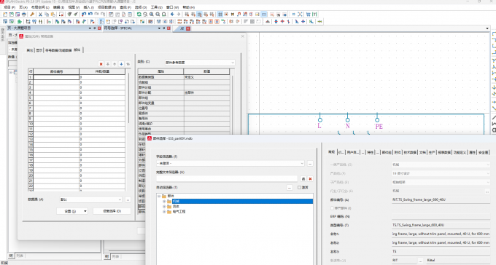This screenshot has height=265, width=496.
Task: Click the 设备选择 button
Action: pyautogui.click(x=112, y=211)
